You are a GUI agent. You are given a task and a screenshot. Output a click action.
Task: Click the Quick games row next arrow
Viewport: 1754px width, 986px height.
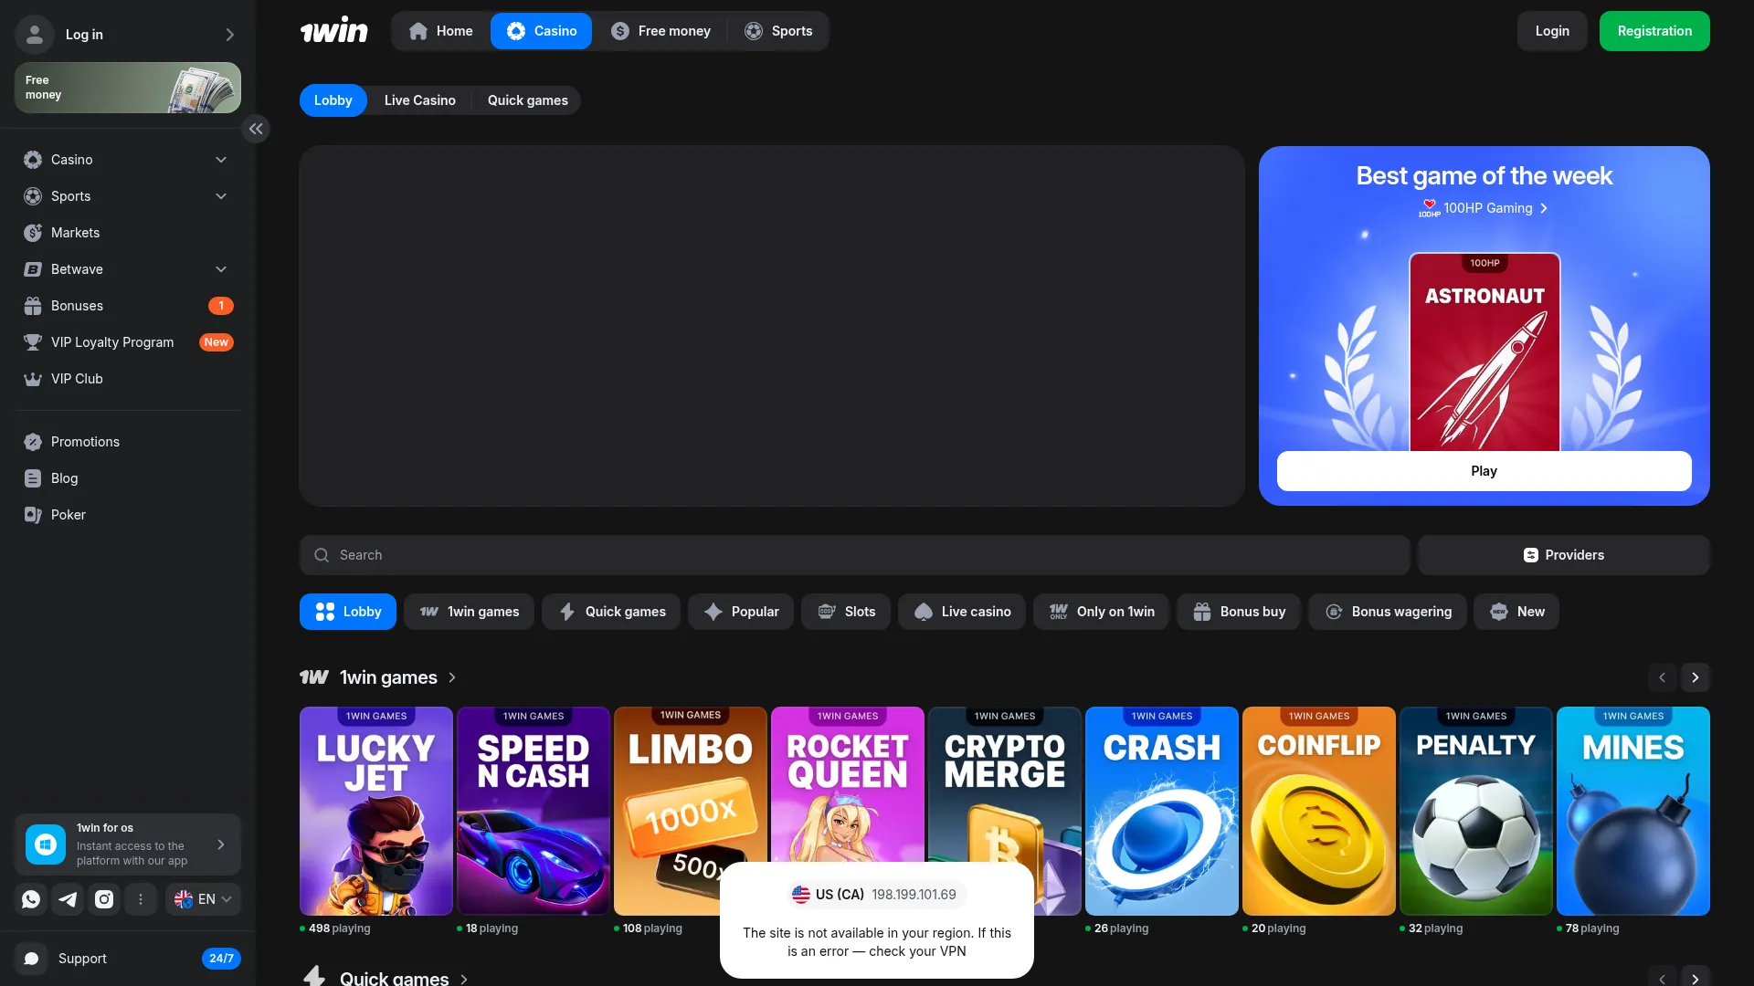1696,977
